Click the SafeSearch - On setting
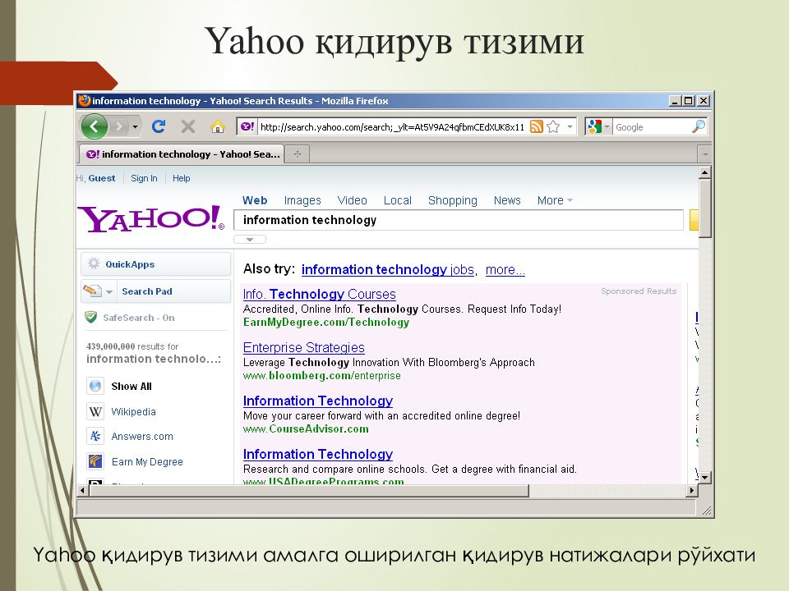Screen dimensions: 789x591 tap(139, 318)
